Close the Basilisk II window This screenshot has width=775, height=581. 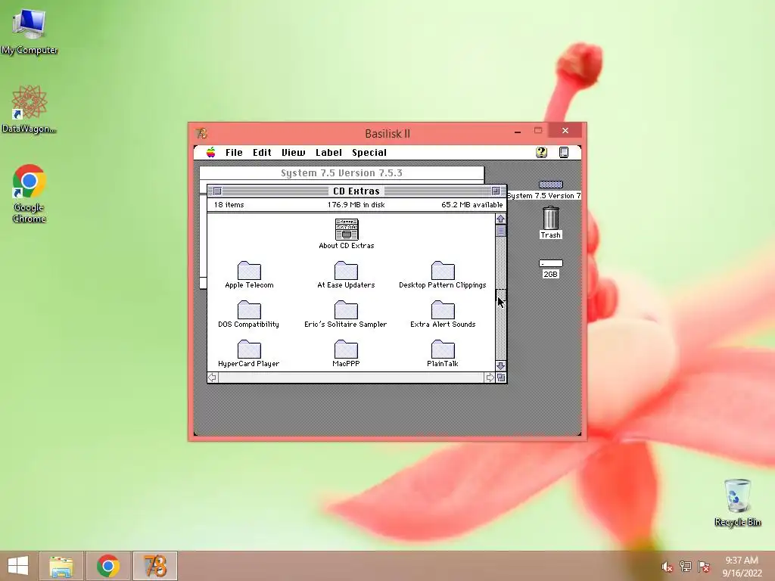[565, 130]
